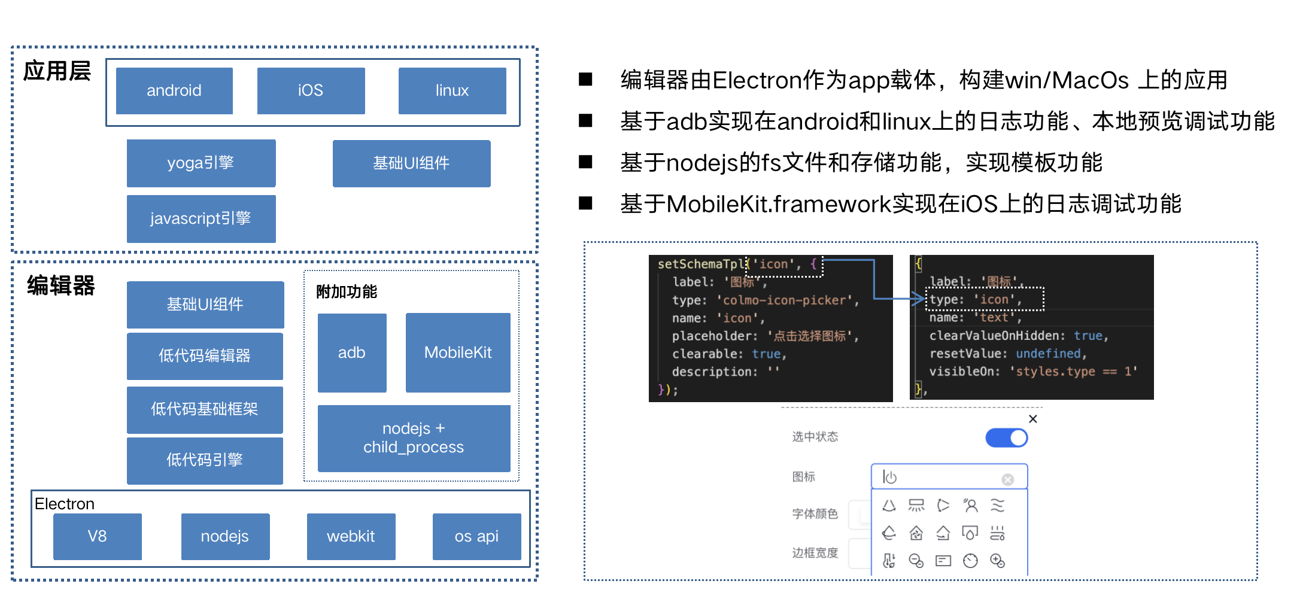Click the Electron label

pyautogui.click(x=65, y=504)
